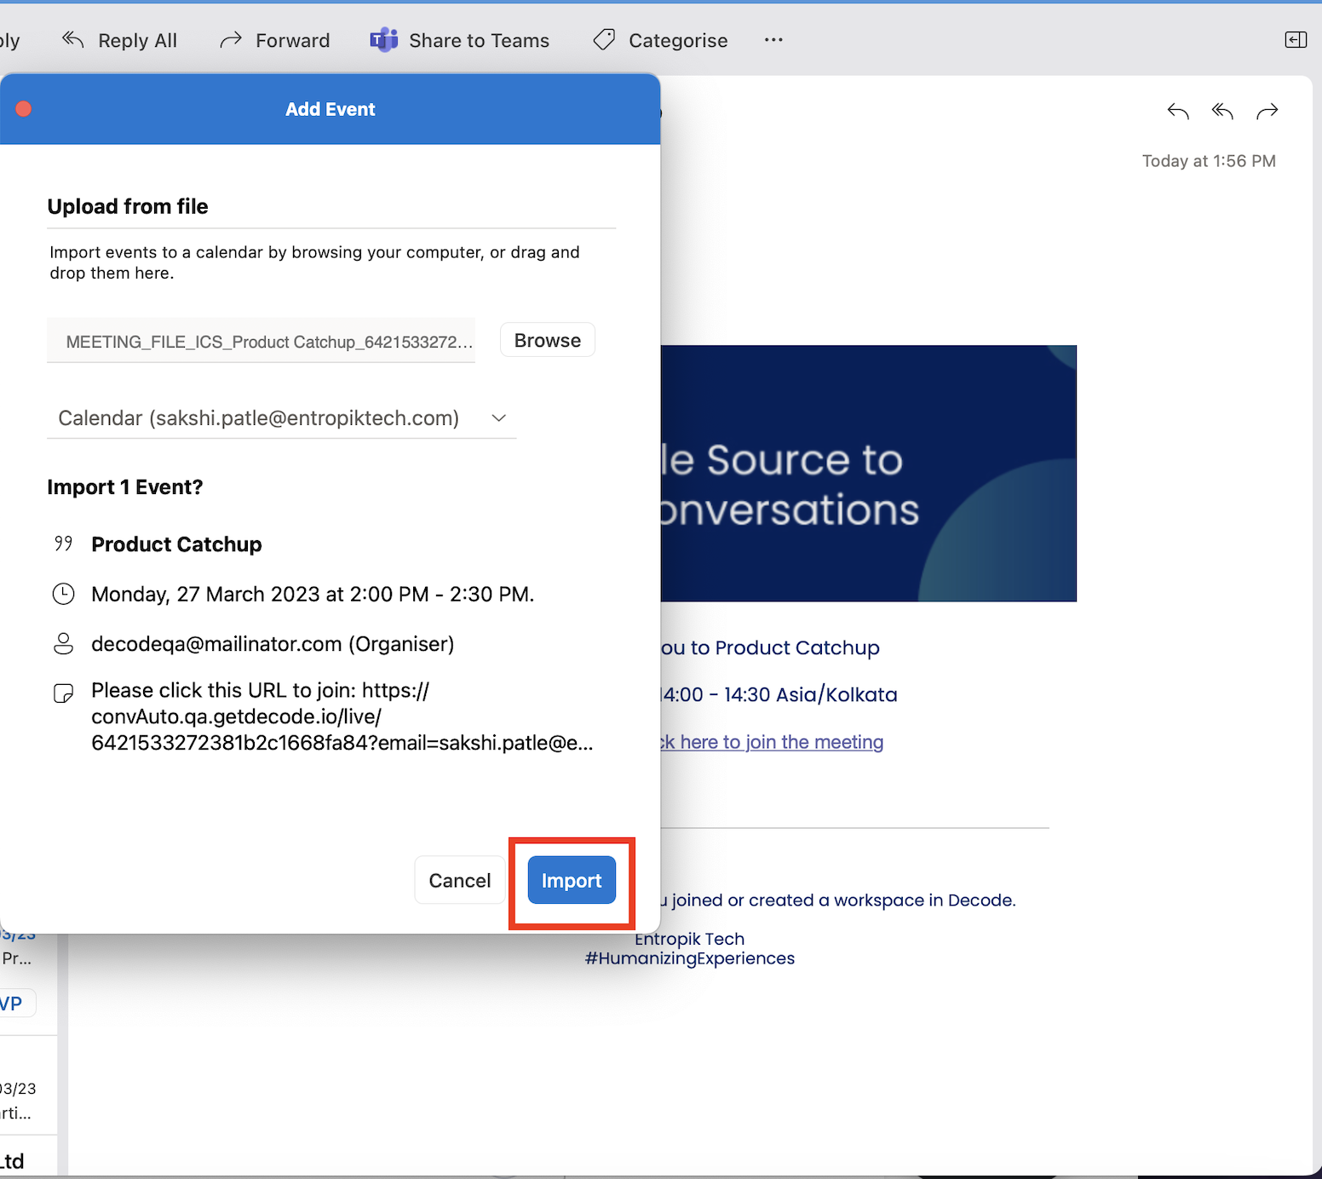Click the clock icon beside event time
1322x1179 pixels.
(x=64, y=594)
